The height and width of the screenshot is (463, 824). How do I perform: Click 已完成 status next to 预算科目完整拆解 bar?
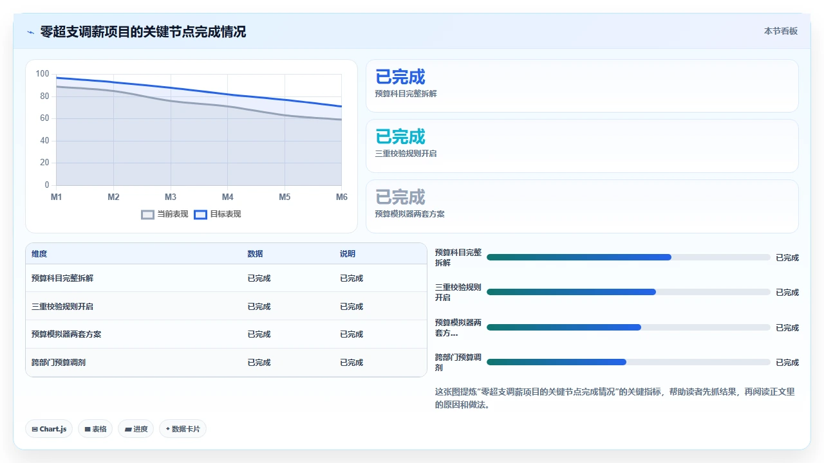(x=787, y=257)
